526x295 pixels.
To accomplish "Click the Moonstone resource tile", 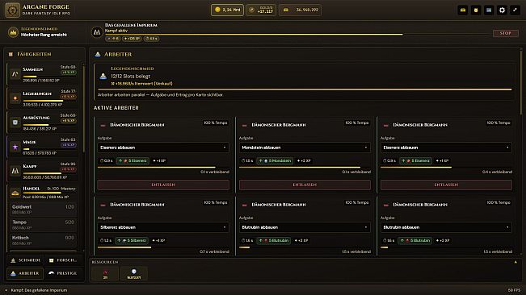I will click(134, 273).
